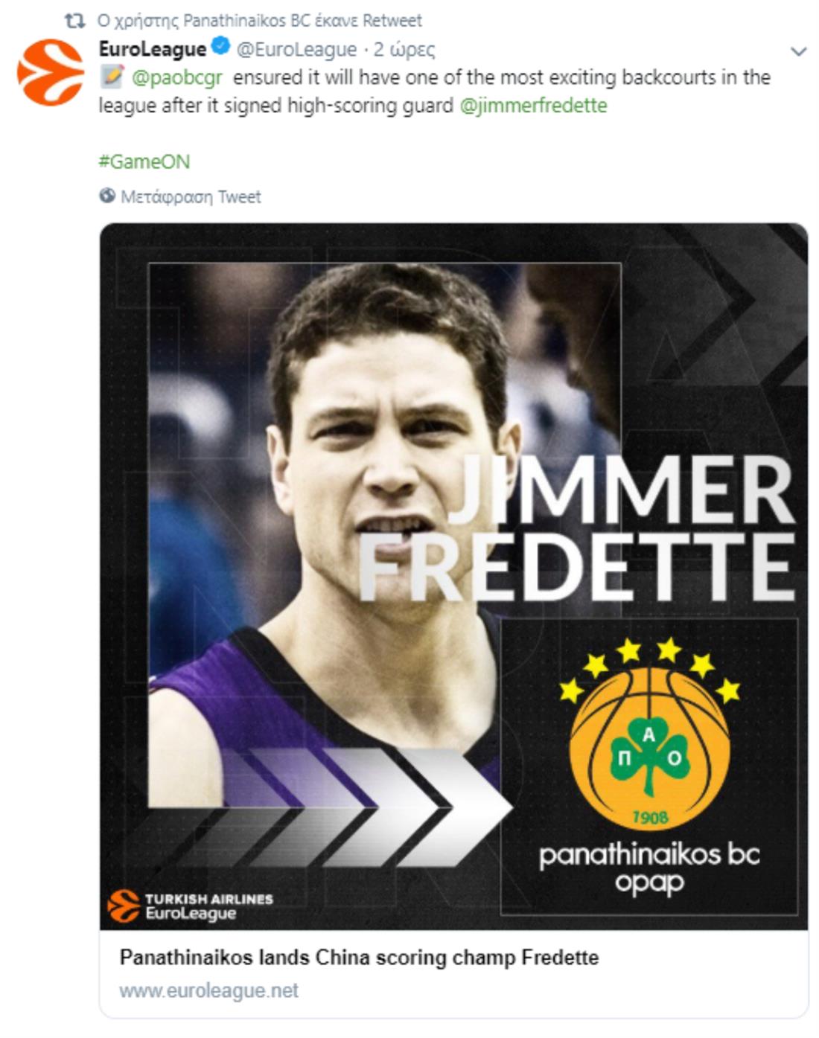This screenshot has height=1038, width=819.
Task: Click the Panathinaikos BC OPAP clover logo
Action: (x=649, y=733)
